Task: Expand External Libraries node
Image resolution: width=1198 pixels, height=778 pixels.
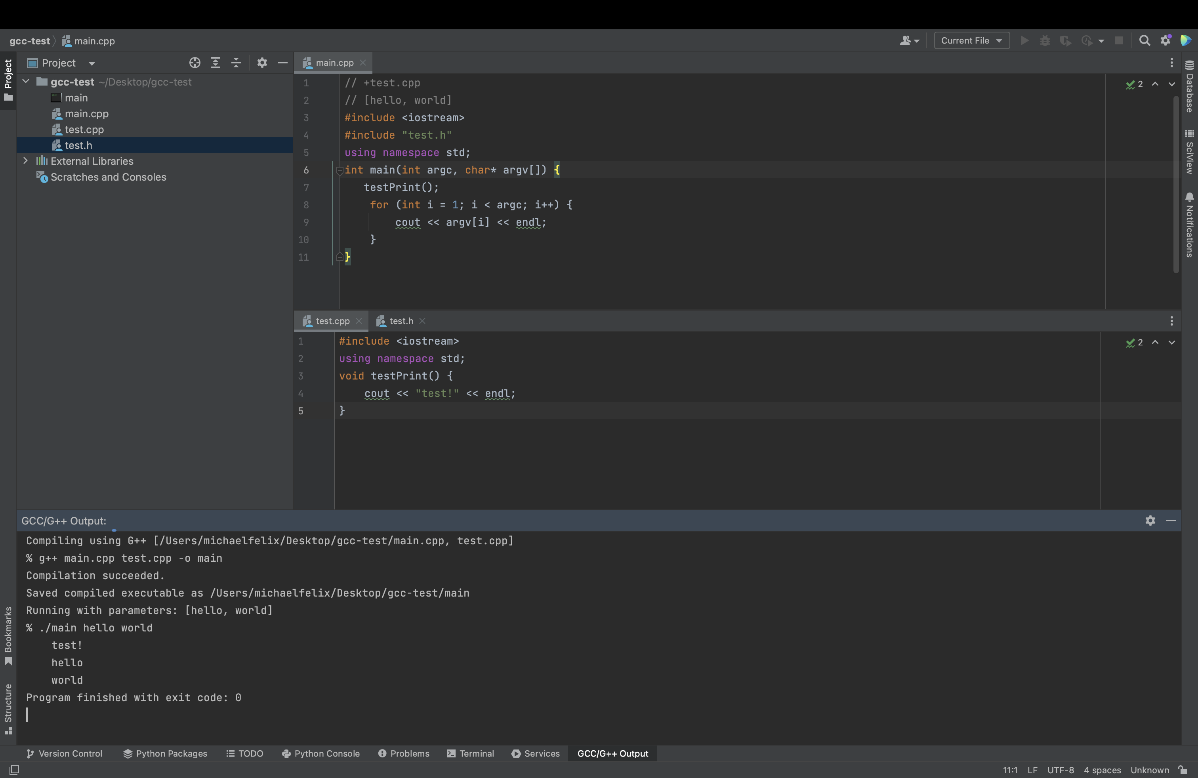Action: [x=26, y=160]
